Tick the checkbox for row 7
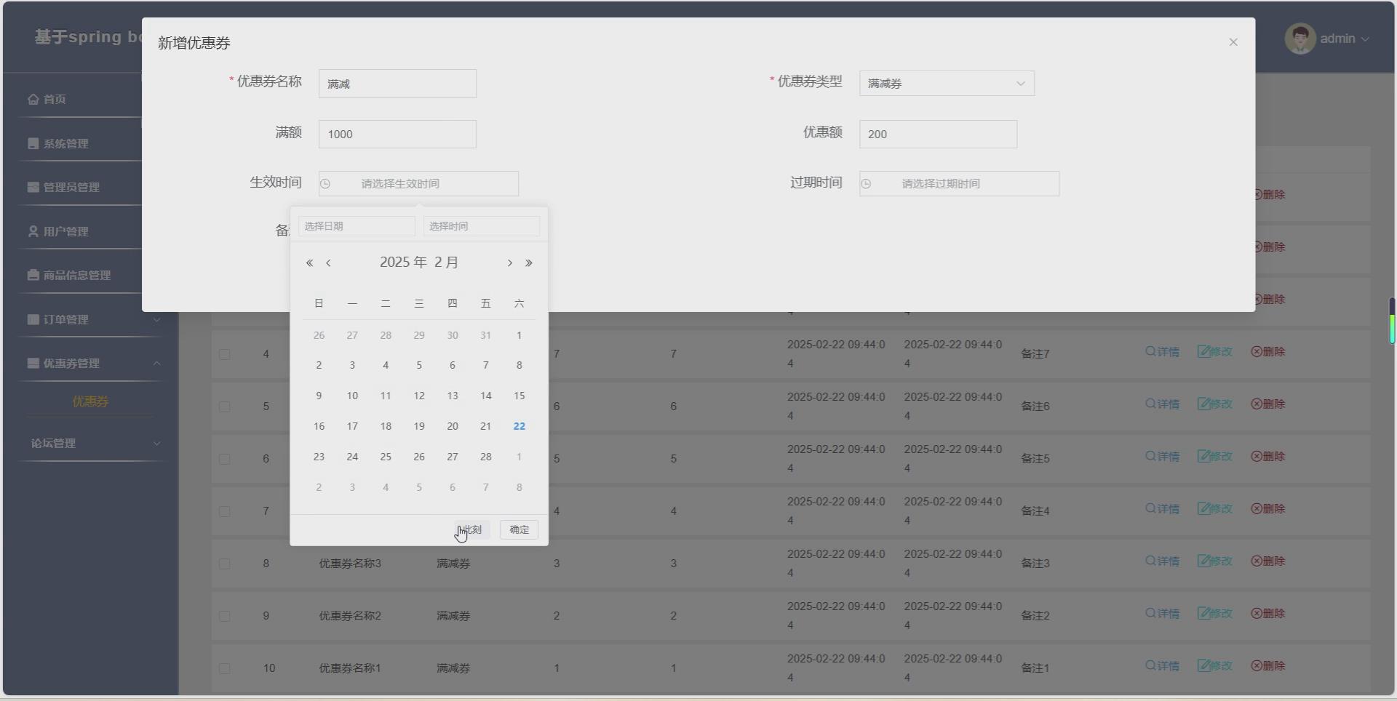This screenshot has width=1397, height=701. tap(224, 511)
